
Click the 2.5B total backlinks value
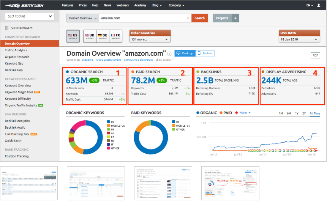[205, 80]
